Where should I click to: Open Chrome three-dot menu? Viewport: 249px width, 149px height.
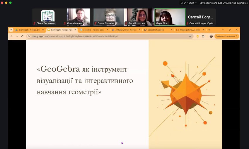[237, 36]
